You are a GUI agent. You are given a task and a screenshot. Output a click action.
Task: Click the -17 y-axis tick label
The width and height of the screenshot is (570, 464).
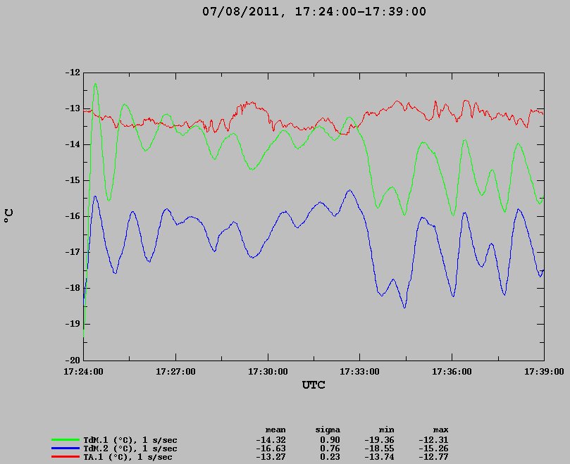click(73, 252)
